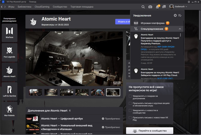Enable emails about major promotions and updates
This screenshot has height=135, width=201.
click(x=130, y=103)
